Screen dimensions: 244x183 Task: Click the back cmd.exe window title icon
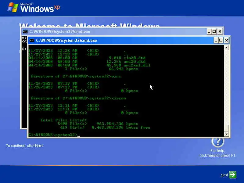pos(25,32)
